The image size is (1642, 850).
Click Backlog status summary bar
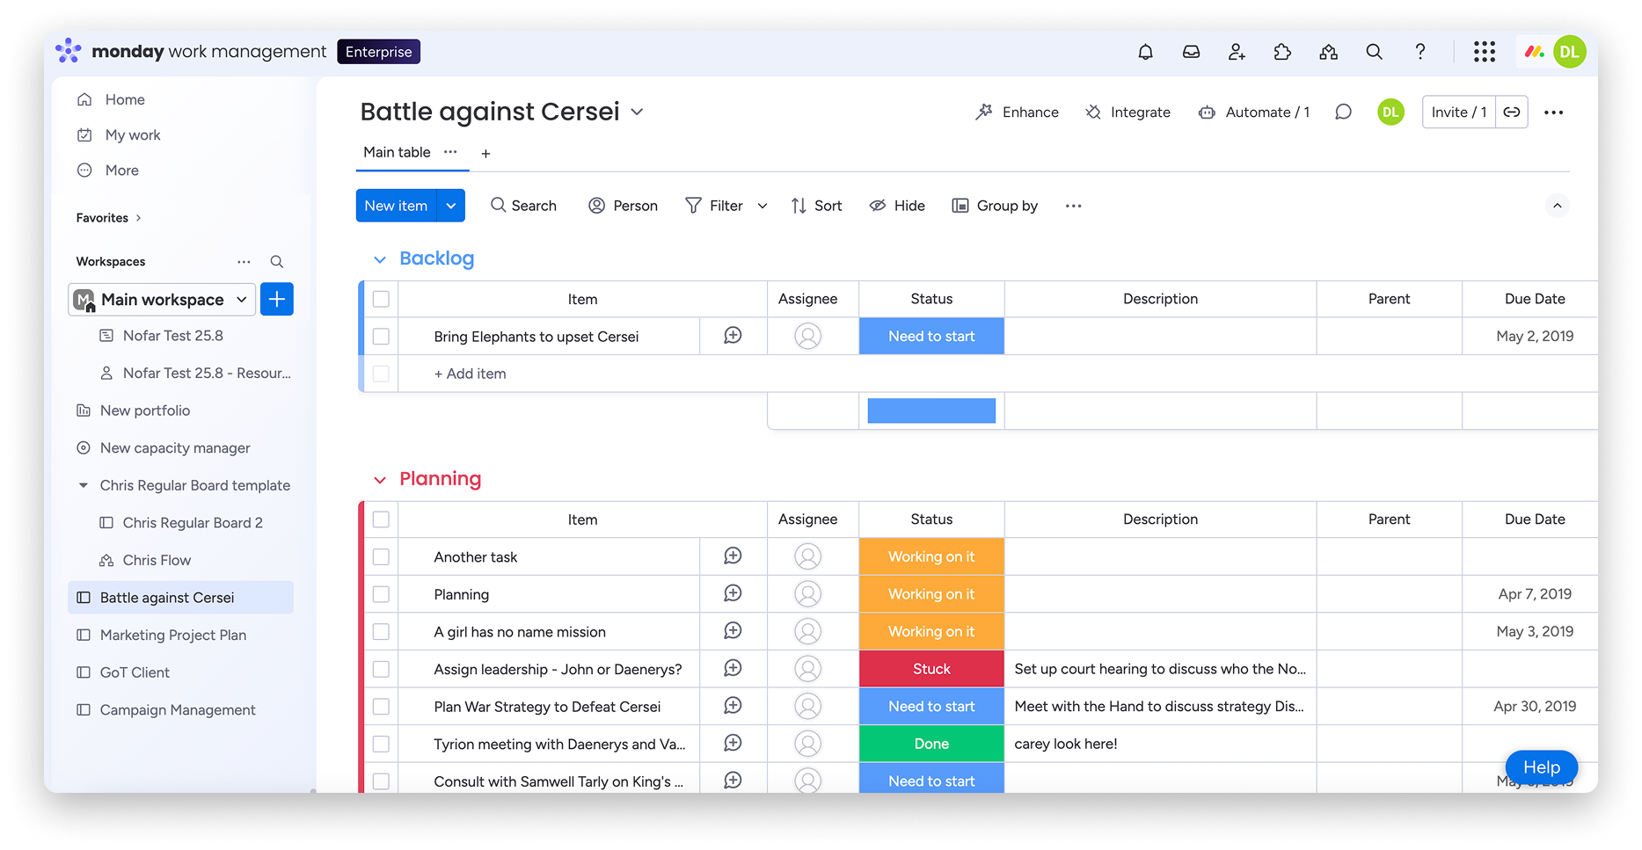click(931, 410)
